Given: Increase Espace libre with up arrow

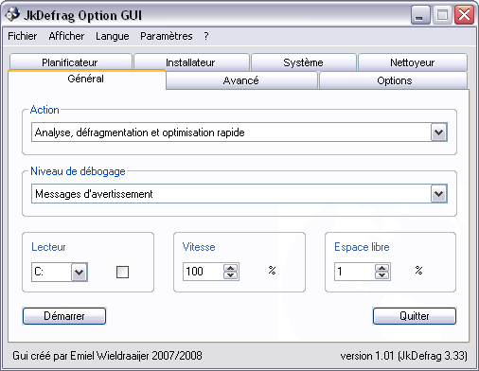Looking at the screenshot, I should 382,268.
